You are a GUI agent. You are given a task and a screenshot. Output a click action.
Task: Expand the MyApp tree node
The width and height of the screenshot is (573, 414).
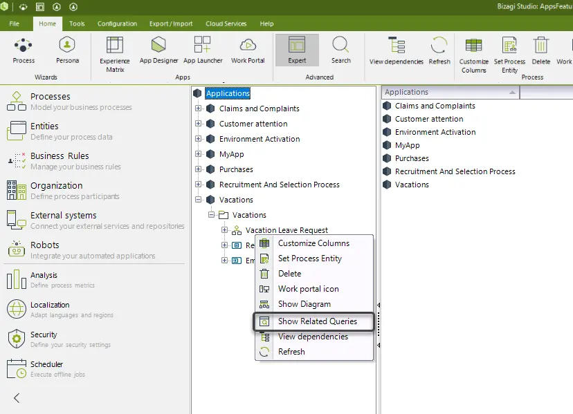[x=198, y=154]
